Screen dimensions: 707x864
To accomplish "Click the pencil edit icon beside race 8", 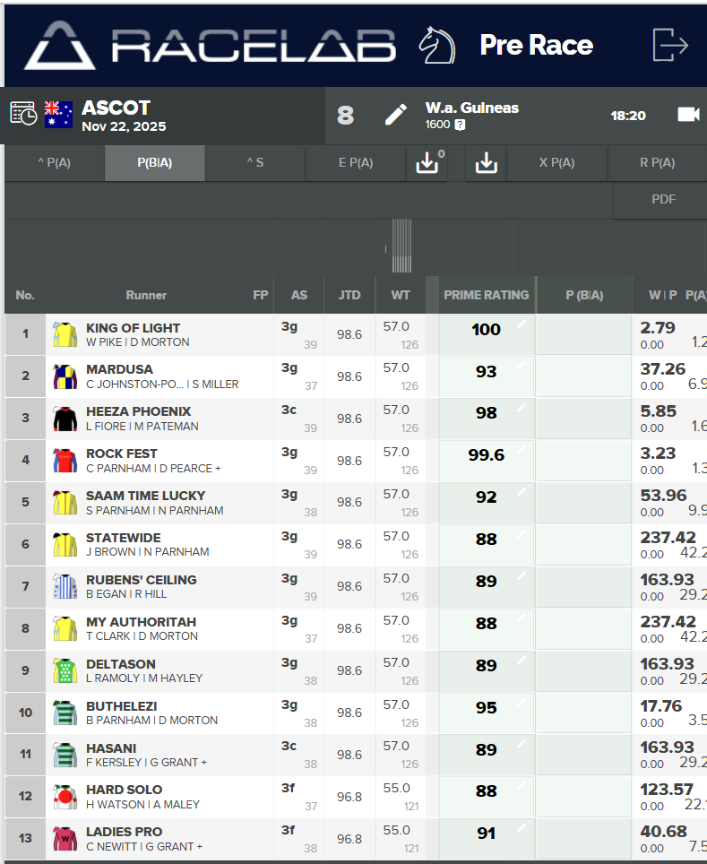I will click(x=395, y=115).
